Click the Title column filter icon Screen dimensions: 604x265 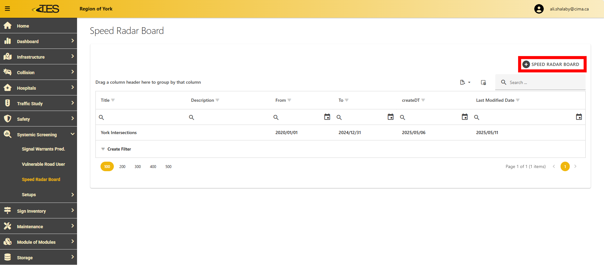[113, 100]
